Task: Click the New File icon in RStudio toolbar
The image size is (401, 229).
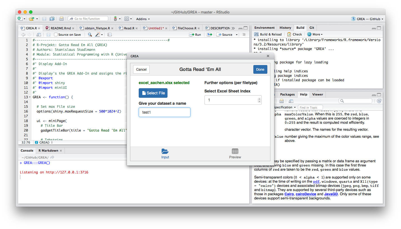Action: click(x=20, y=19)
